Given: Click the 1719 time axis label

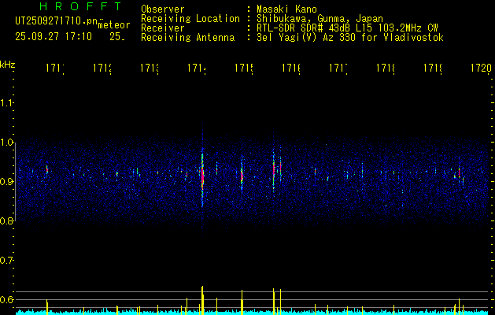Looking at the screenshot, I should coord(433,69).
